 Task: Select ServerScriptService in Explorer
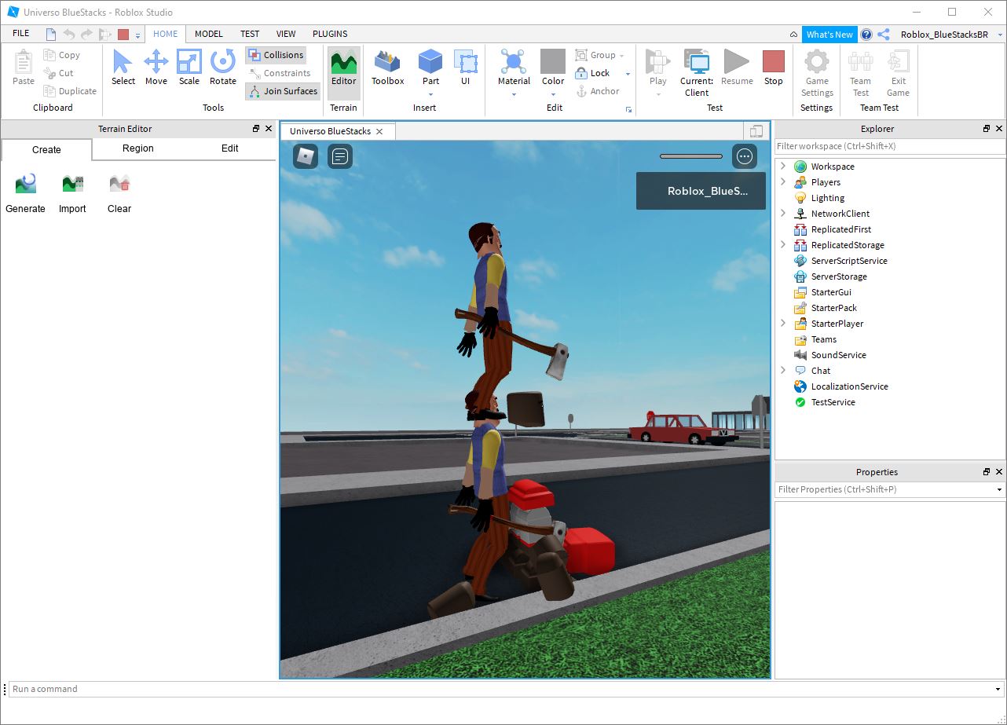[x=848, y=261]
